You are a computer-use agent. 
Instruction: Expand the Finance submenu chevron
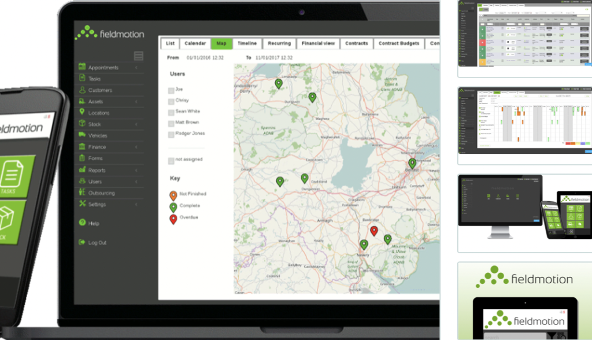coord(136,146)
